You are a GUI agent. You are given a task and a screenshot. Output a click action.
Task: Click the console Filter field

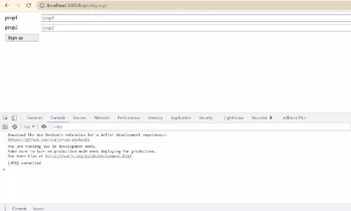coord(201,127)
